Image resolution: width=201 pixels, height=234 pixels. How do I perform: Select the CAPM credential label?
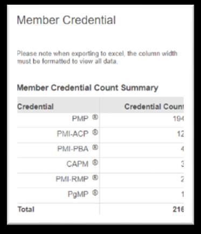78,164
